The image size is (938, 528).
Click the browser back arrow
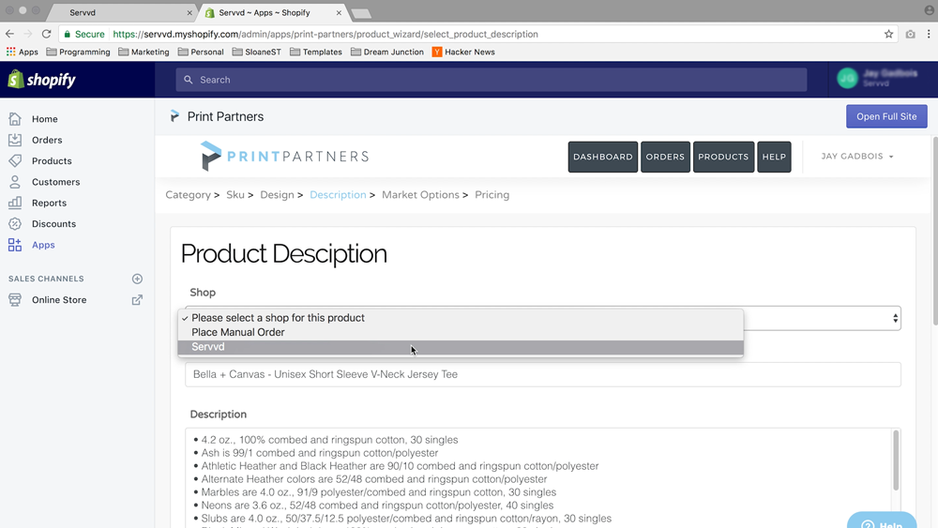(x=9, y=34)
